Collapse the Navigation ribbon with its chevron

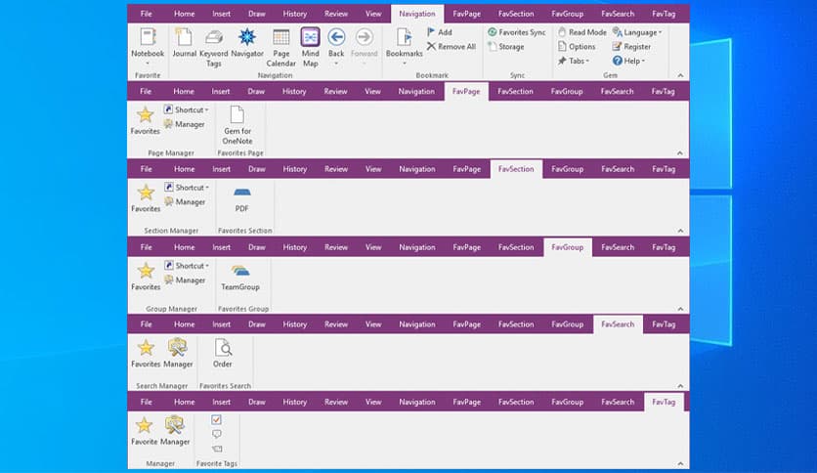680,75
